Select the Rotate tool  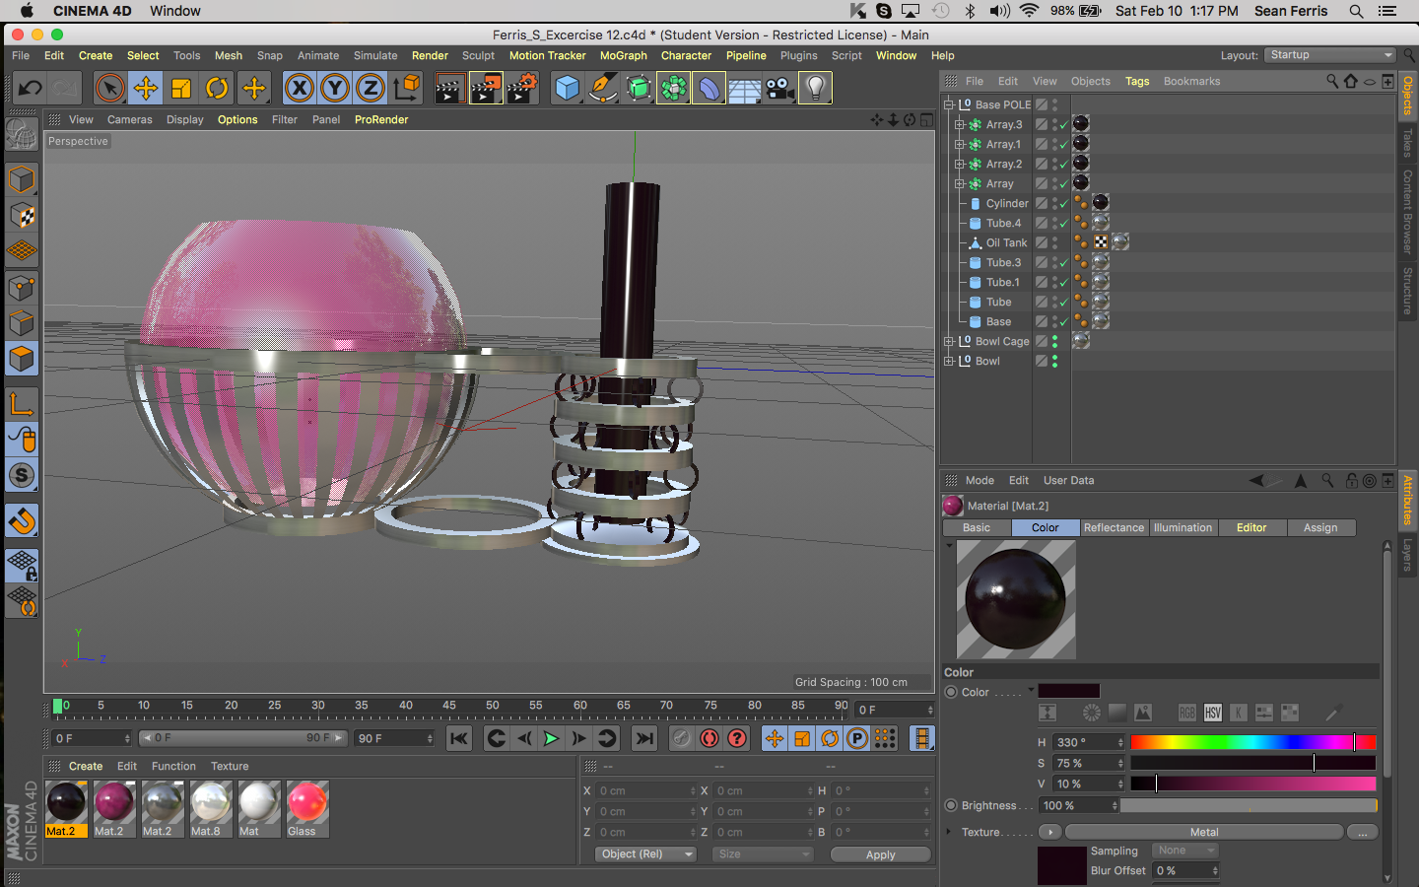coord(217,89)
